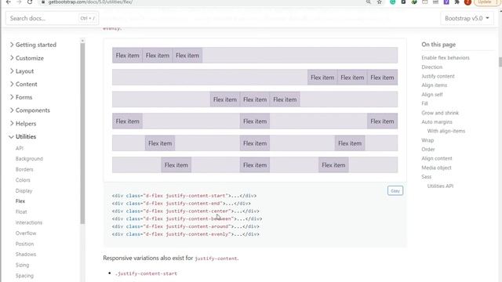Click the zoom magnifier icon in address bar
The height and width of the screenshot is (282, 502).
(369, 2)
